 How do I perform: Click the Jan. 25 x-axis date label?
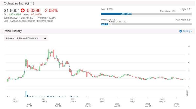(29, 105)
